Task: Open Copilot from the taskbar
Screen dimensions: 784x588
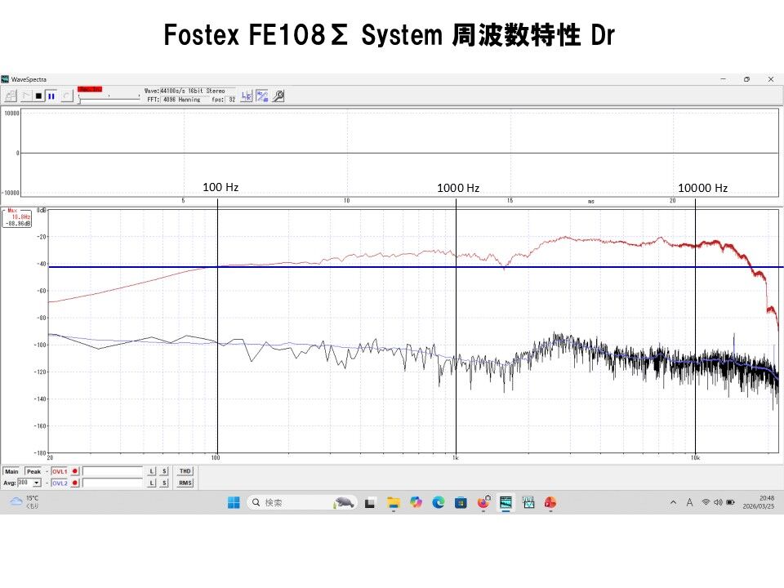Action: (416, 502)
